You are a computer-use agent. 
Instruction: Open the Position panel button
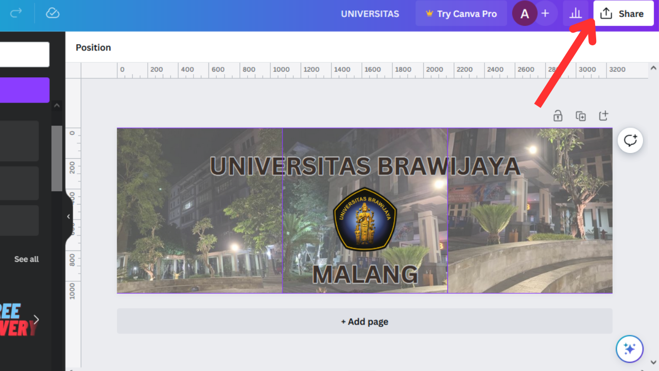(x=93, y=47)
